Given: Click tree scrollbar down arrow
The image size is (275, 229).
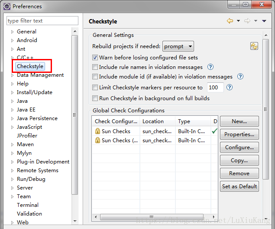Looking at the screenshot, I should point(75,221).
